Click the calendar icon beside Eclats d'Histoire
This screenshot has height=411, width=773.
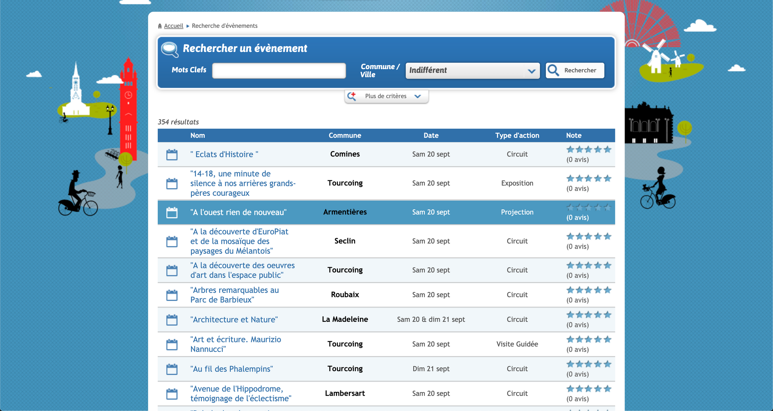[x=172, y=155]
